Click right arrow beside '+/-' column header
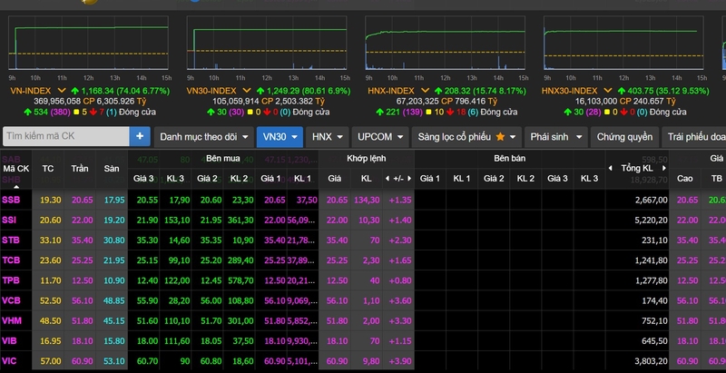 (409, 178)
